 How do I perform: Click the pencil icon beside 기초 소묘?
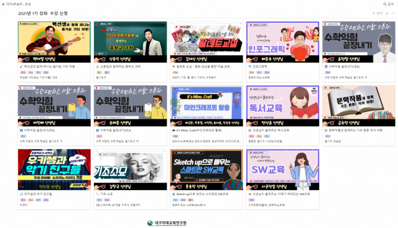98,194
